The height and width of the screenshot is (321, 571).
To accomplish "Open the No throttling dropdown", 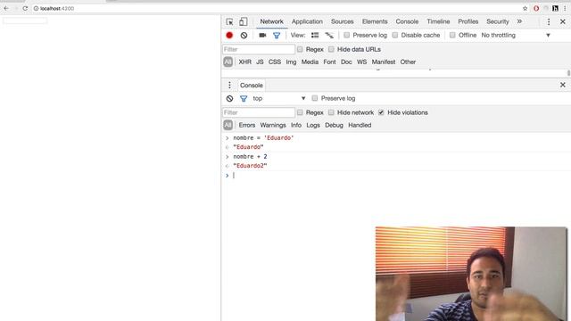I will point(516,36).
